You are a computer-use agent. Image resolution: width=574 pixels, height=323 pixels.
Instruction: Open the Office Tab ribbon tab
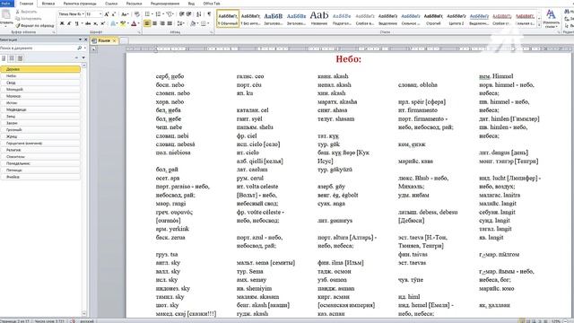(212, 4)
